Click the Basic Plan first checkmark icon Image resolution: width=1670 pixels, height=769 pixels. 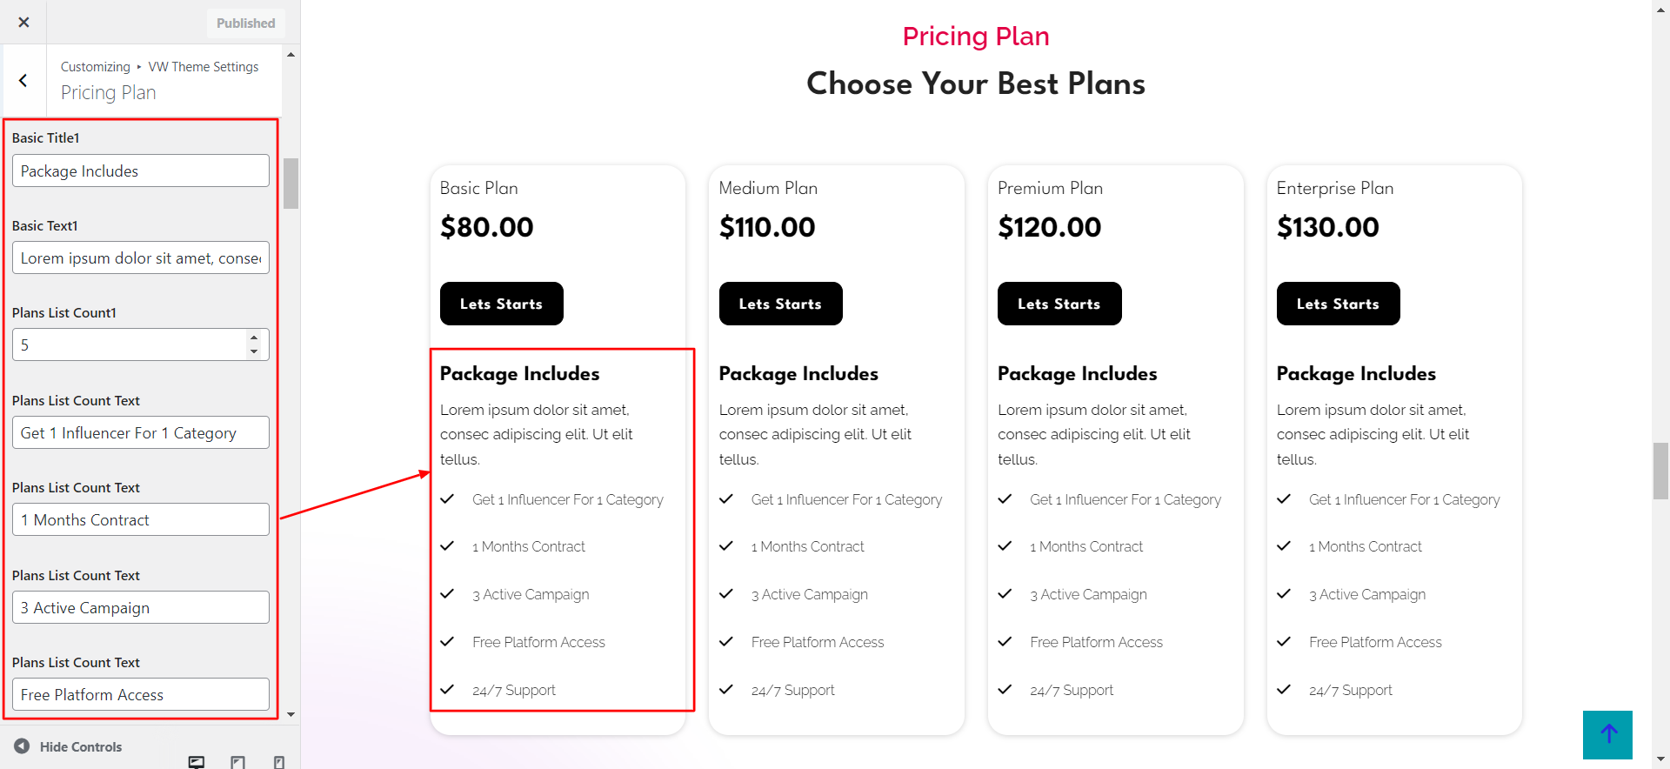coord(448,499)
